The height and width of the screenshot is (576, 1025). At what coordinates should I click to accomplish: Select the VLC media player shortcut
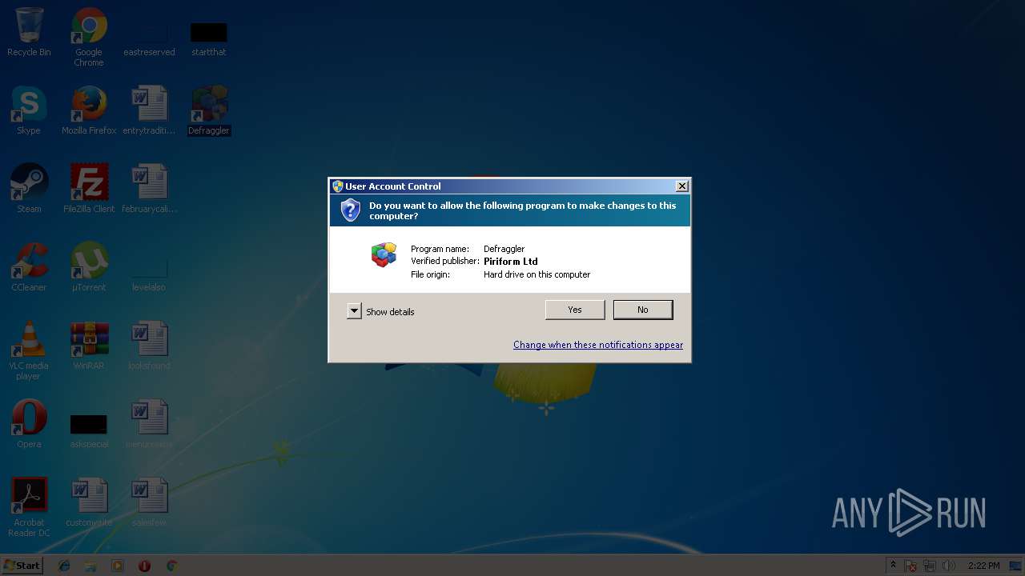(29, 350)
